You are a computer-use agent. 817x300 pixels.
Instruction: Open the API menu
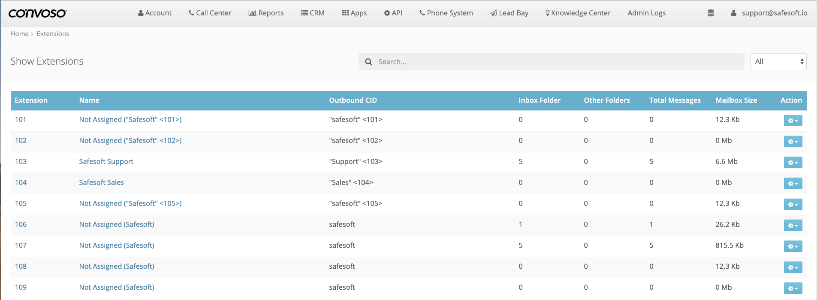393,13
